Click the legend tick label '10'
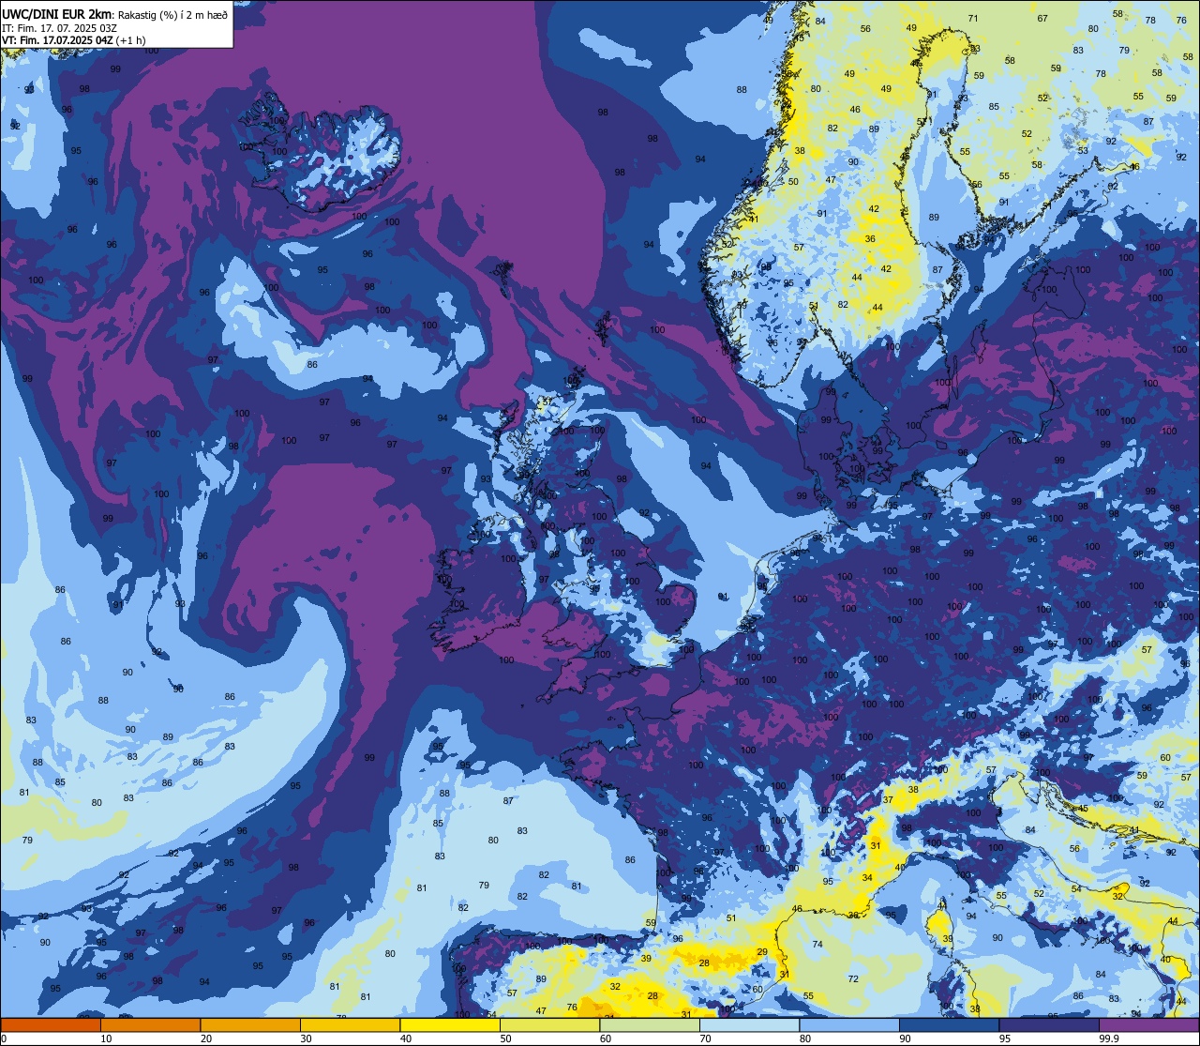This screenshot has width=1200, height=1046. tap(106, 1038)
